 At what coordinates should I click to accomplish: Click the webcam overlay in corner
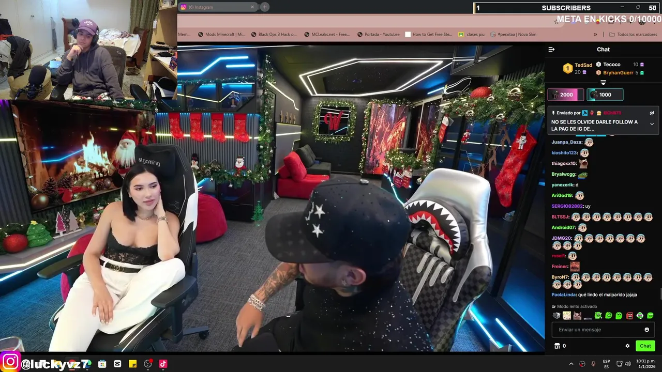point(88,50)
